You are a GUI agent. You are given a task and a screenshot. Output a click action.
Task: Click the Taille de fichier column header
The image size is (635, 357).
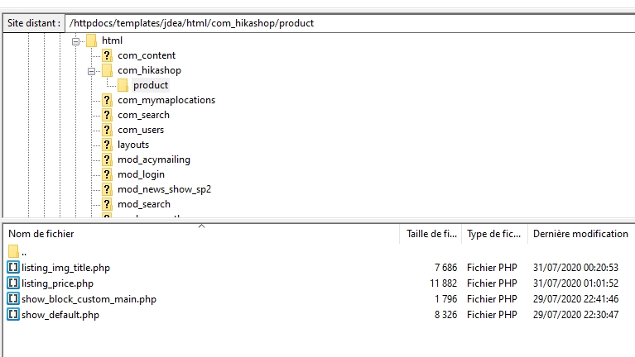point(431,234)
